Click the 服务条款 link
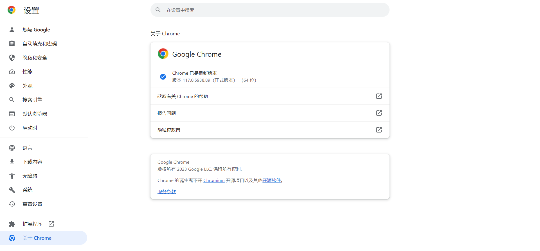The width and height of the screenshot is (540, 251). point(166,191)
